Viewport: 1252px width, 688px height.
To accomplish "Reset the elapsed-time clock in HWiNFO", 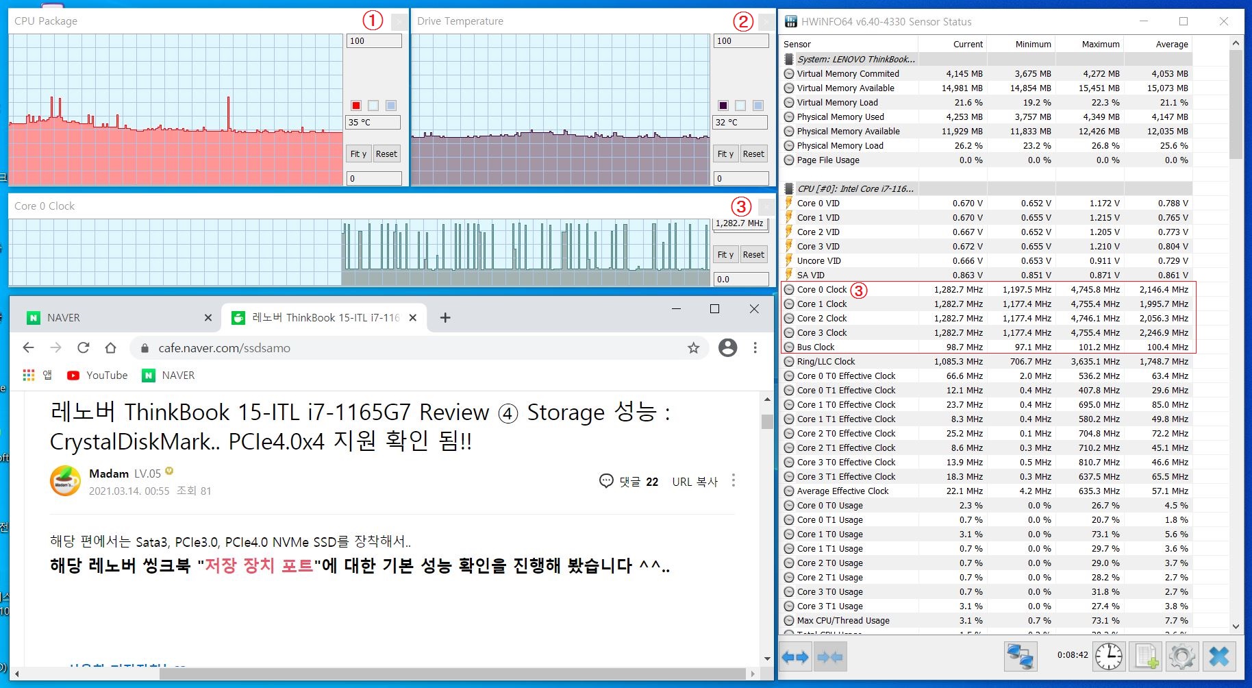I will pyautogui.click(x=1108, y=656).
